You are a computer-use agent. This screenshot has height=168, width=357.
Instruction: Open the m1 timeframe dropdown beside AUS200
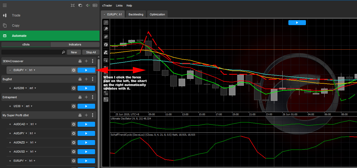pos(32,88)
